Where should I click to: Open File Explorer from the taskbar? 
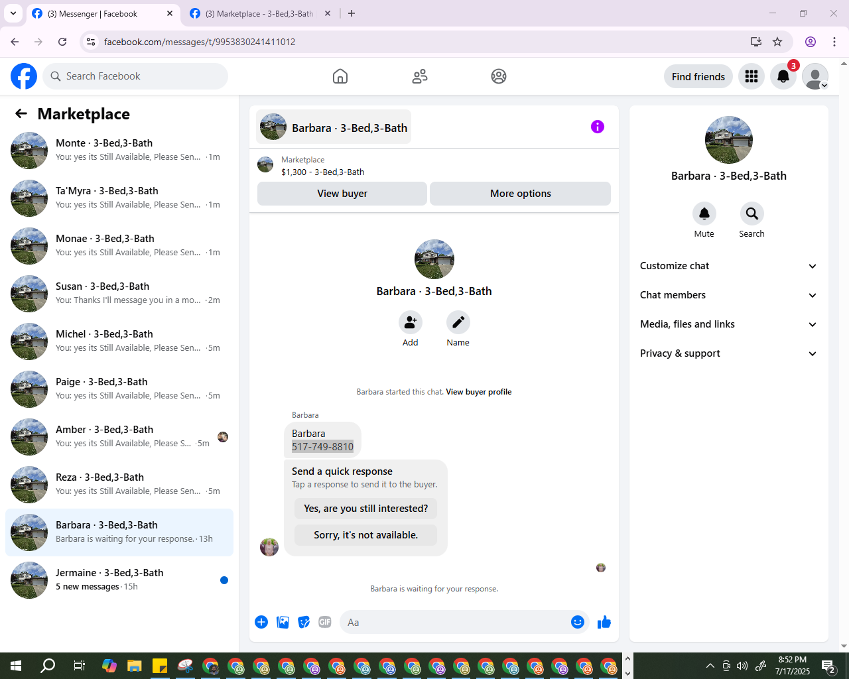click(135, 666)
